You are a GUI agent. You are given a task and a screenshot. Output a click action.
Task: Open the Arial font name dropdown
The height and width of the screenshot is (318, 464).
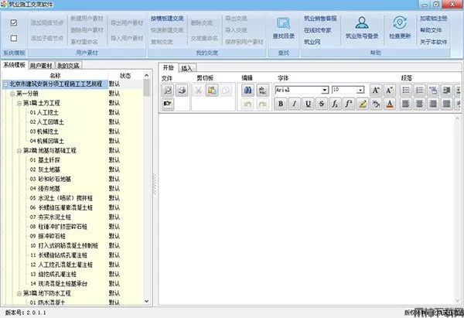point(325,91)
